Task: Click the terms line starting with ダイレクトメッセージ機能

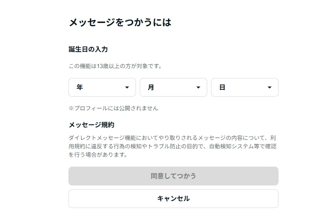Action: (x=173, y=138)
